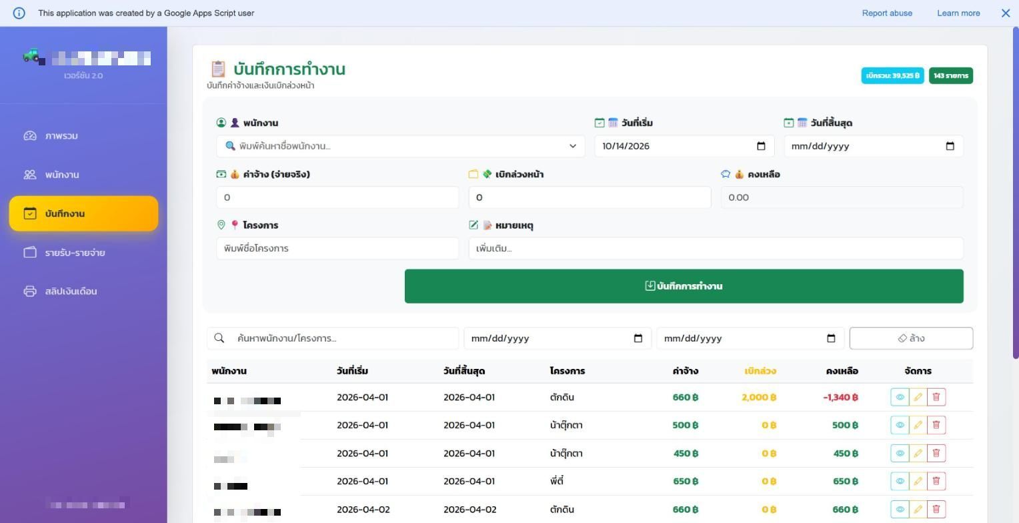Click the เบิกล่วง column header
The image size is (1019, 523).
760,371
